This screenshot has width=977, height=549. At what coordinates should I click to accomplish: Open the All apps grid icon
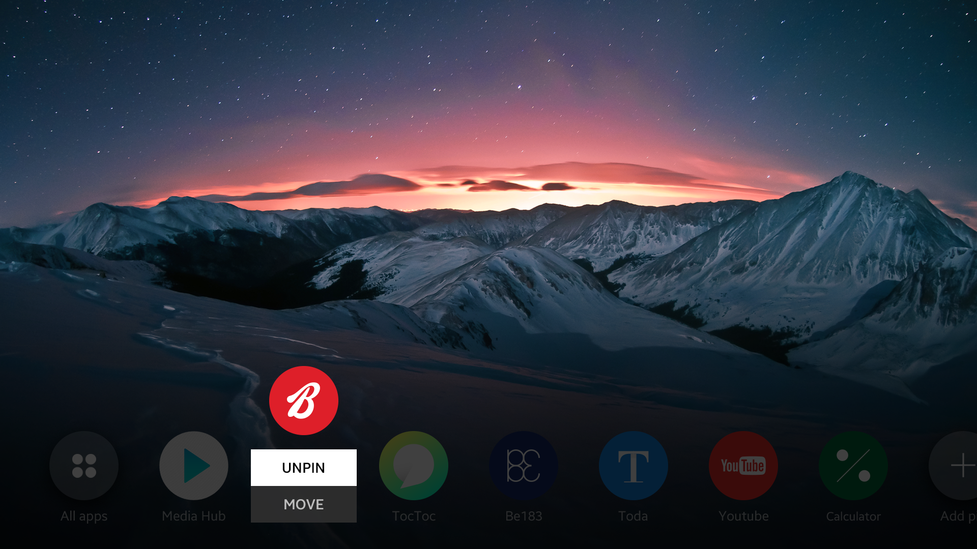pyautogui.click(x=84, y=465)
